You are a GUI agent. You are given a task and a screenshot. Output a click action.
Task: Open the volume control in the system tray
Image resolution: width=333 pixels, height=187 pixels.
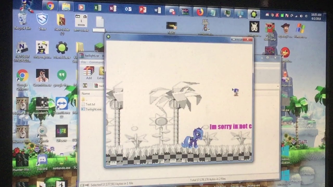coord(301,16)
